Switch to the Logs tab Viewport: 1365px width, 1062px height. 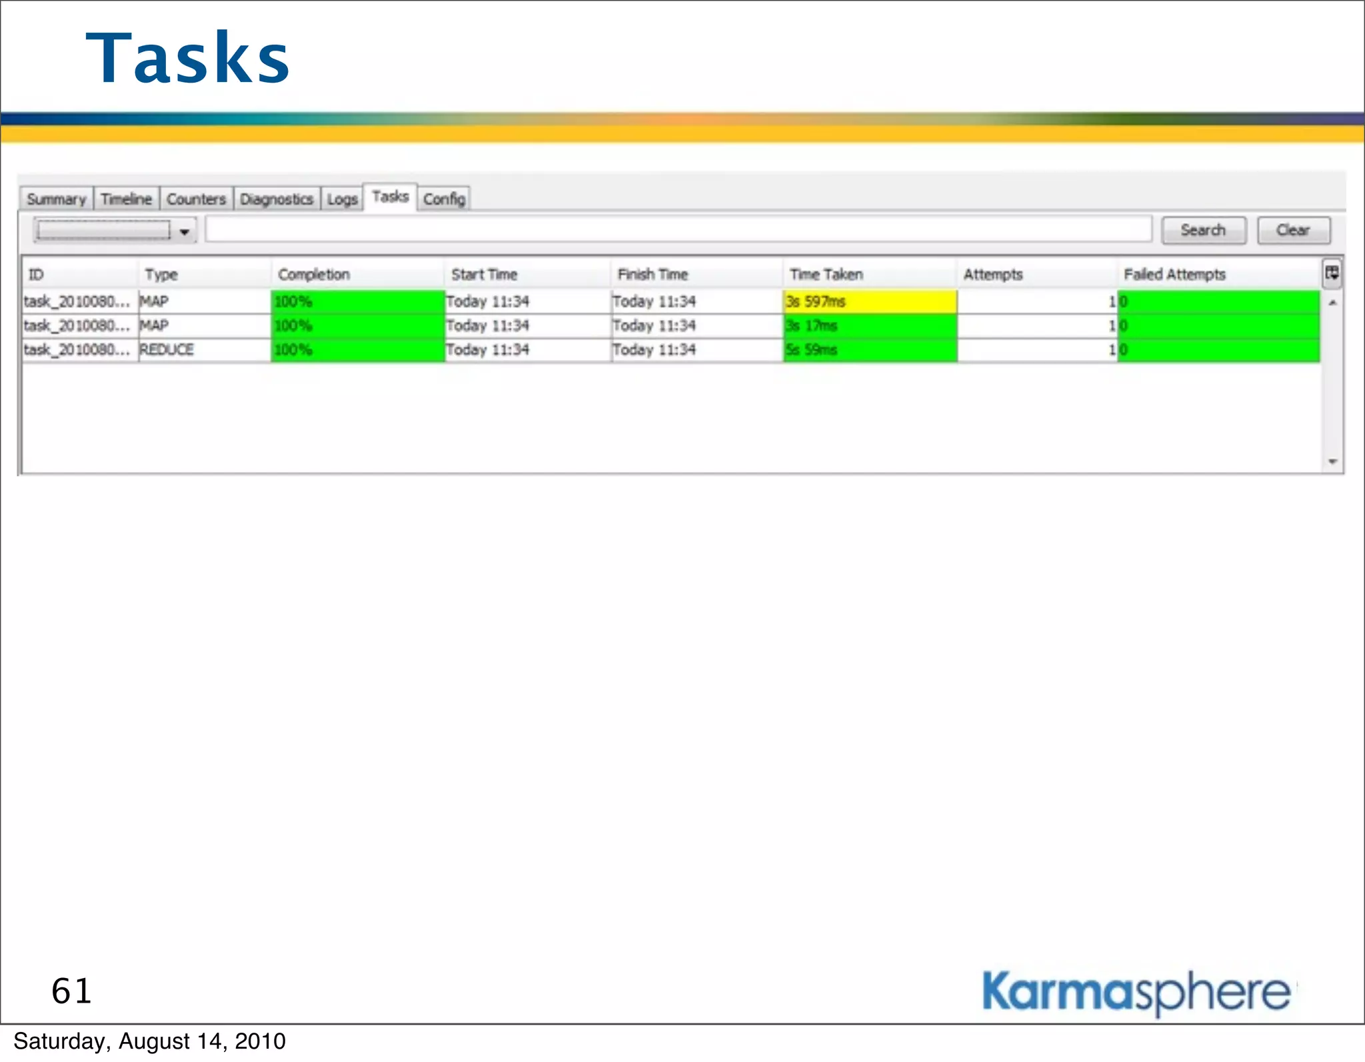click(x=342, y=199)
